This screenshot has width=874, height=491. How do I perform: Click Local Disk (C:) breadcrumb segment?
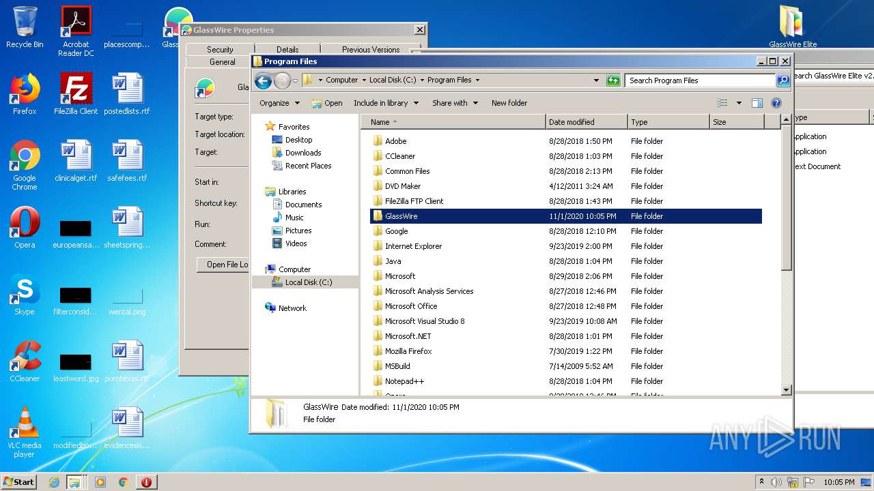tap(393, 80)
